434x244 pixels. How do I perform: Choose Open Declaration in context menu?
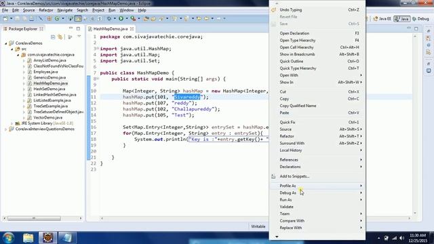[317, 33]
